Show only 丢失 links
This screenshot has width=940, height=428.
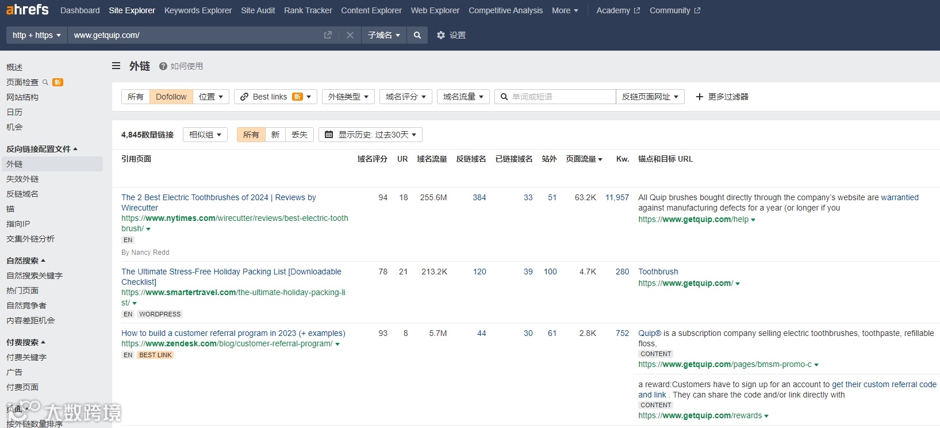300,135
